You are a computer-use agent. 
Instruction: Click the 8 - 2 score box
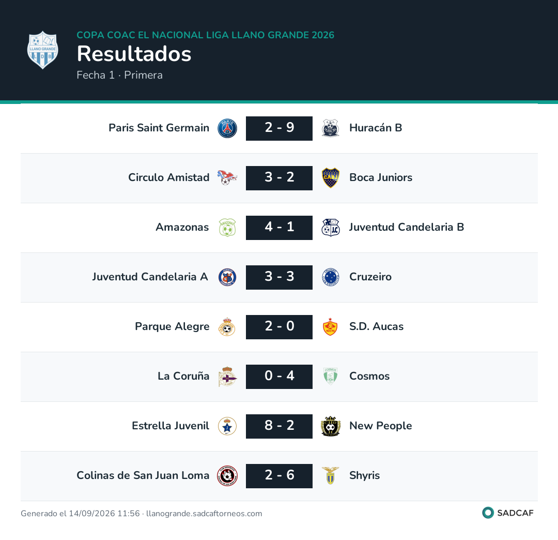tap(280, 426)
